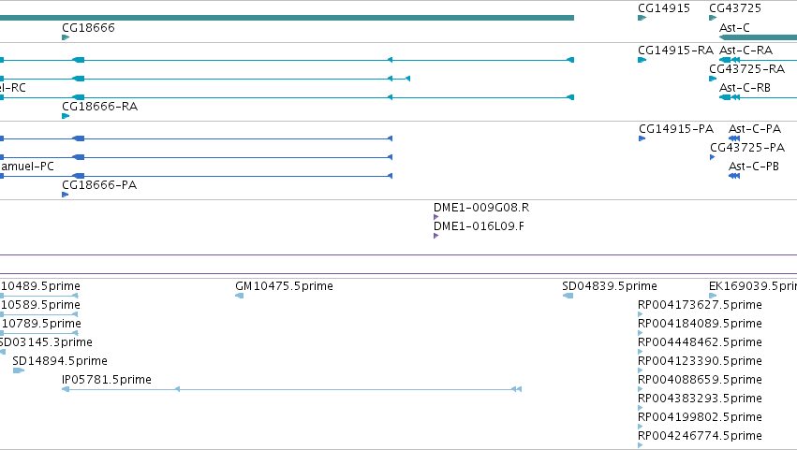Click the CG43725 gene label

[x=735, y=8]
